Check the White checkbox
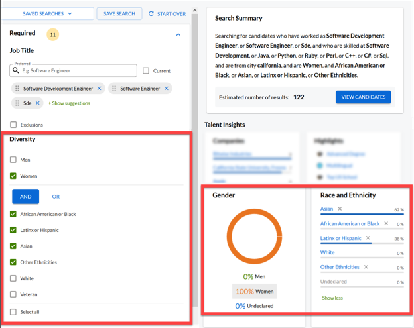Screen dimensions: 414x328 pyautogui.click(x=13, y=278)
